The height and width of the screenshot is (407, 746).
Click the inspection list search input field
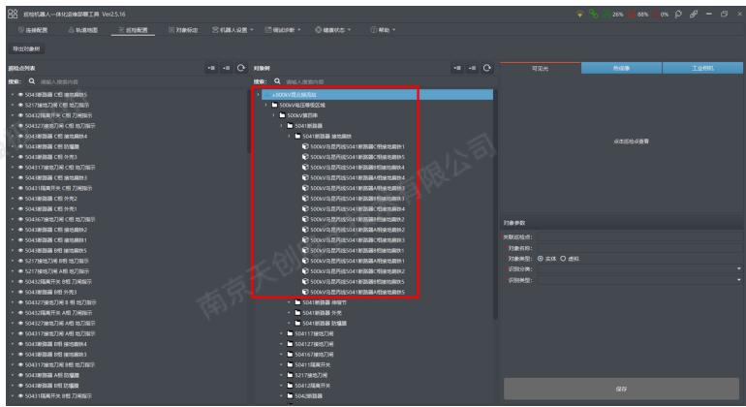142,81
